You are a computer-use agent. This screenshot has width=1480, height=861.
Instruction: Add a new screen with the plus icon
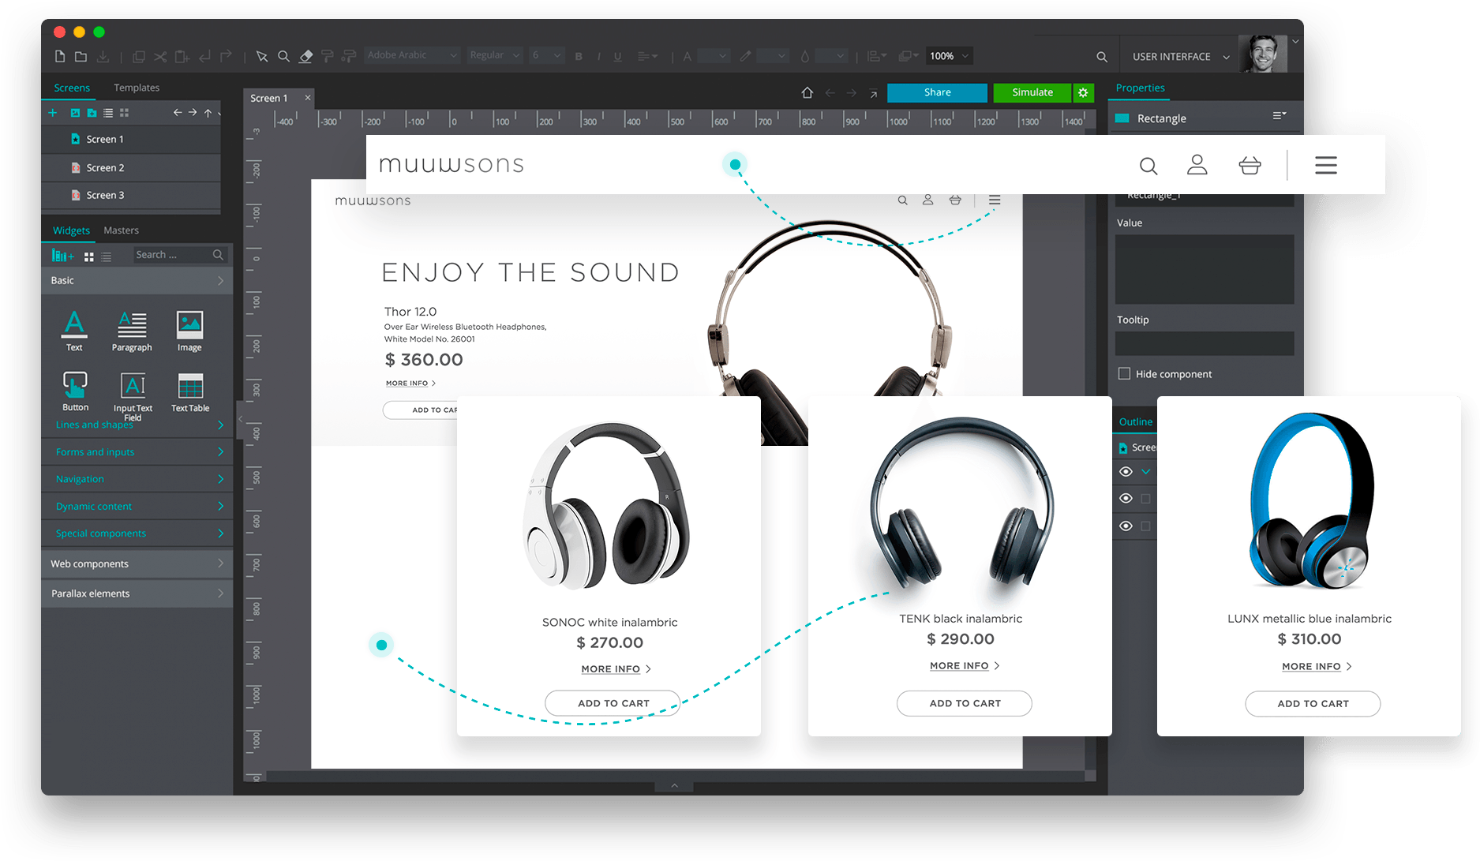(x=52, y=112)
